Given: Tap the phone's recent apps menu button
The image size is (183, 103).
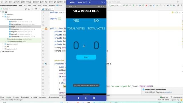Looking at the screenshot, I should tap(94, 98).
